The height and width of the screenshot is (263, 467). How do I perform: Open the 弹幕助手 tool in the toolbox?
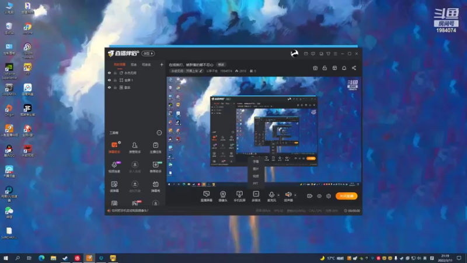coord(114,147)
